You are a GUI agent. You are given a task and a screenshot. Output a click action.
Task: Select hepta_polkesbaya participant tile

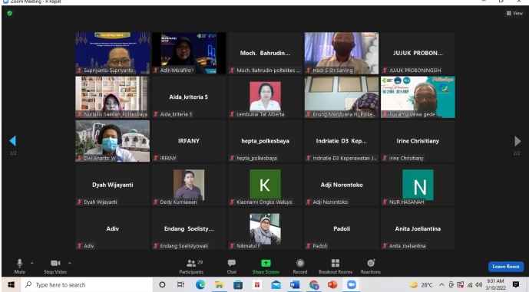coord(265,141)
